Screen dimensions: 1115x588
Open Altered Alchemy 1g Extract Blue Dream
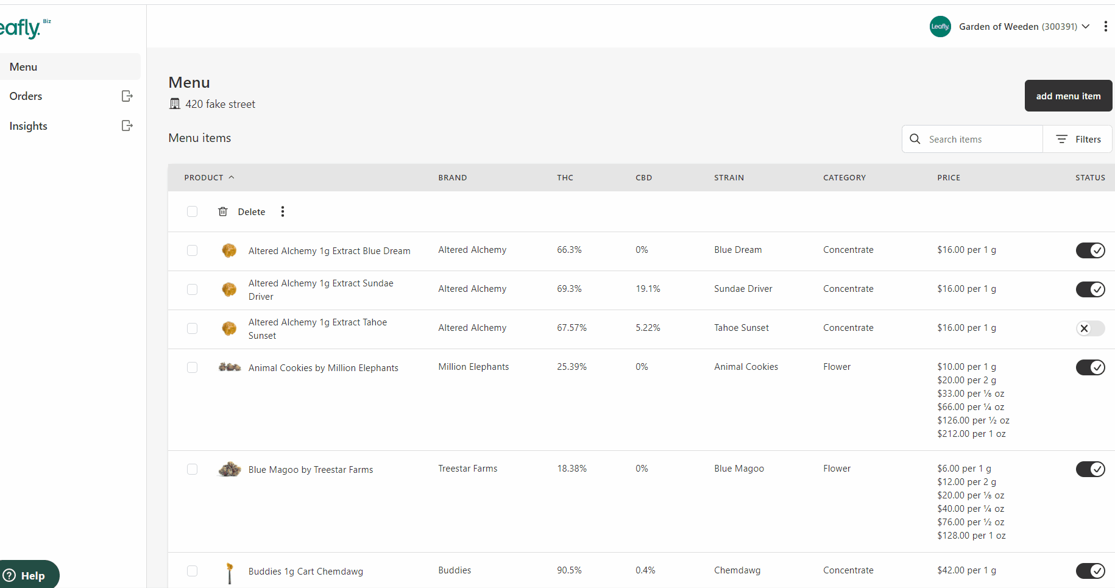click(329, 250)
